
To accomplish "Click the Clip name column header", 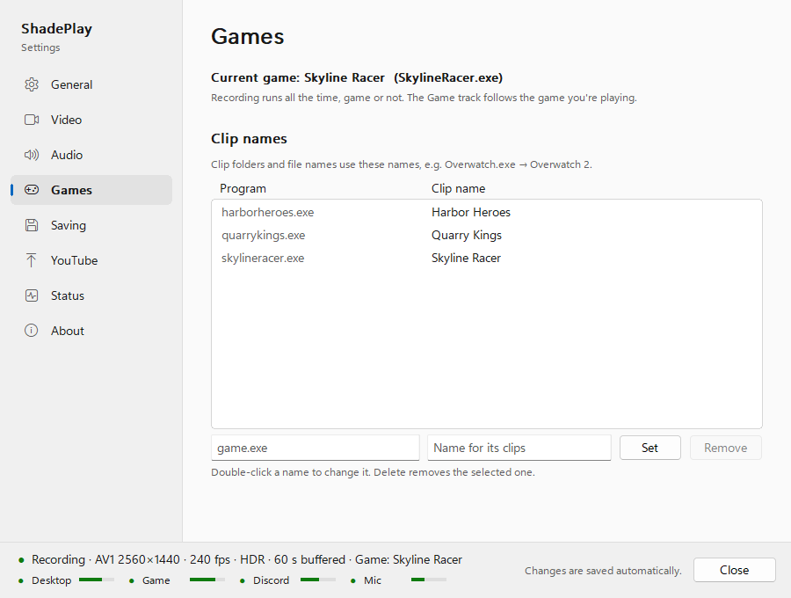I will click(x=458, y=189).
